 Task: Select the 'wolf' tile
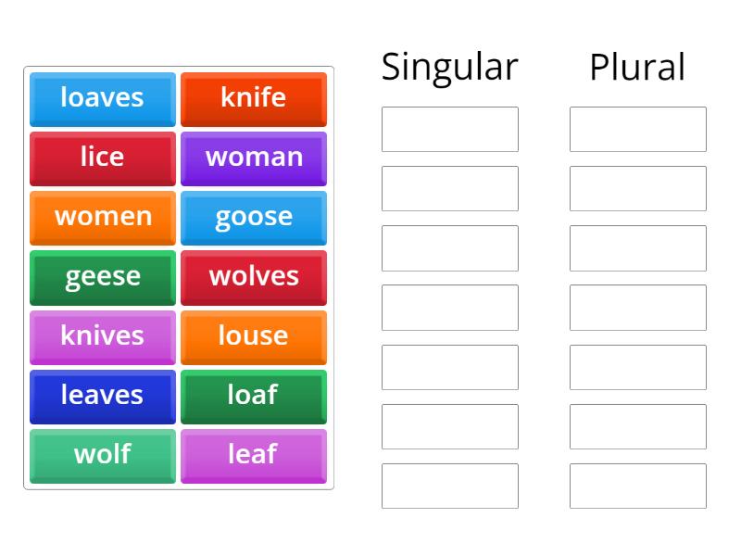pyautogui.click(x=102, y=455)
